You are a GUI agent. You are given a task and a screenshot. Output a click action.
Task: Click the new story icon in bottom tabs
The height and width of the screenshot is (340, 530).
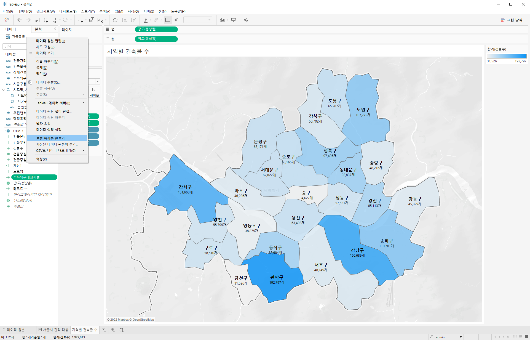click(x=122, y=330)
